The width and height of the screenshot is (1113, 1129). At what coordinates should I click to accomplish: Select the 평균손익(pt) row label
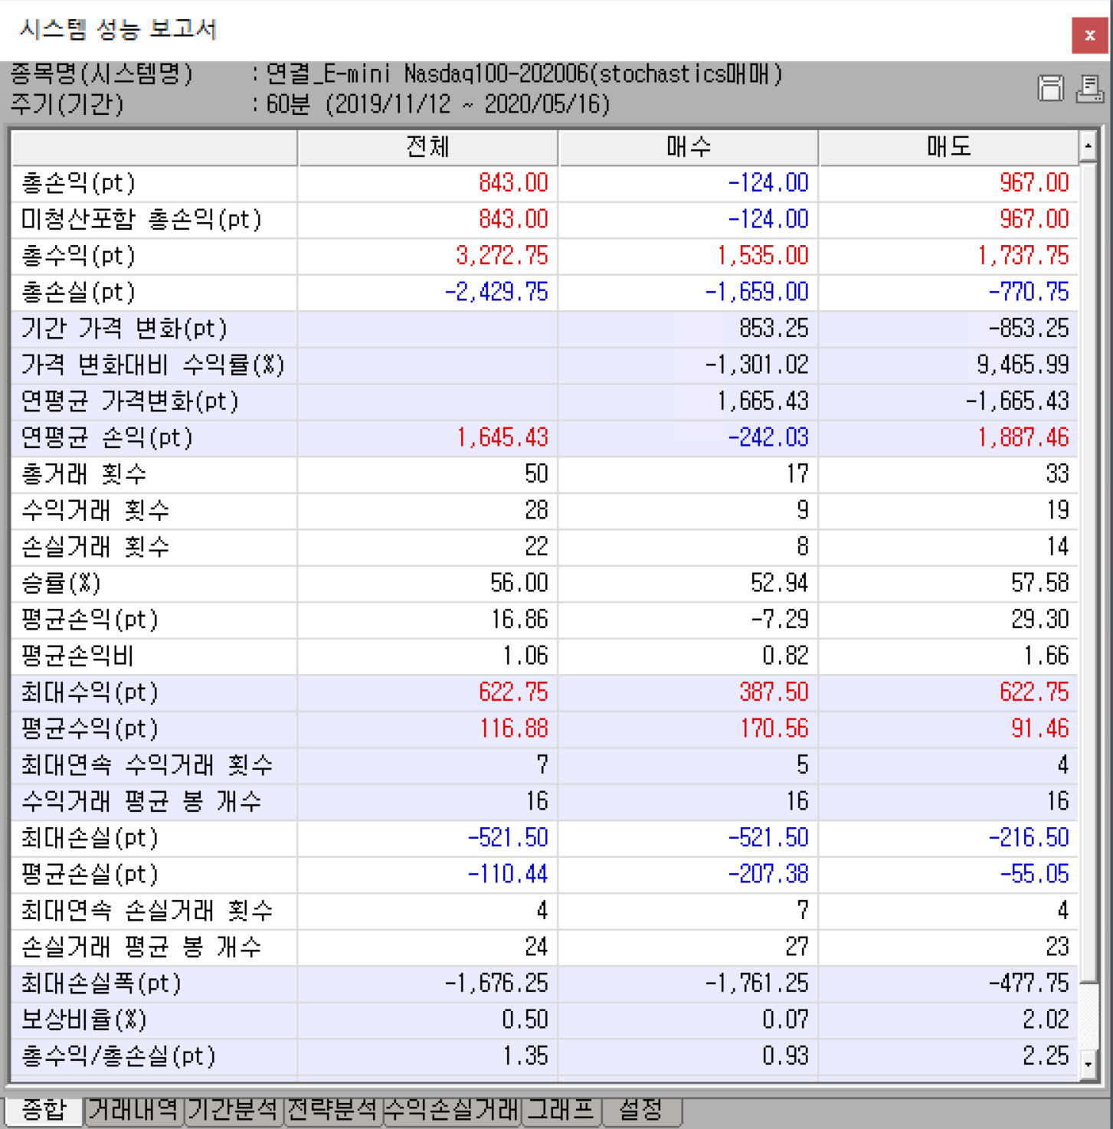click(90, 620)
